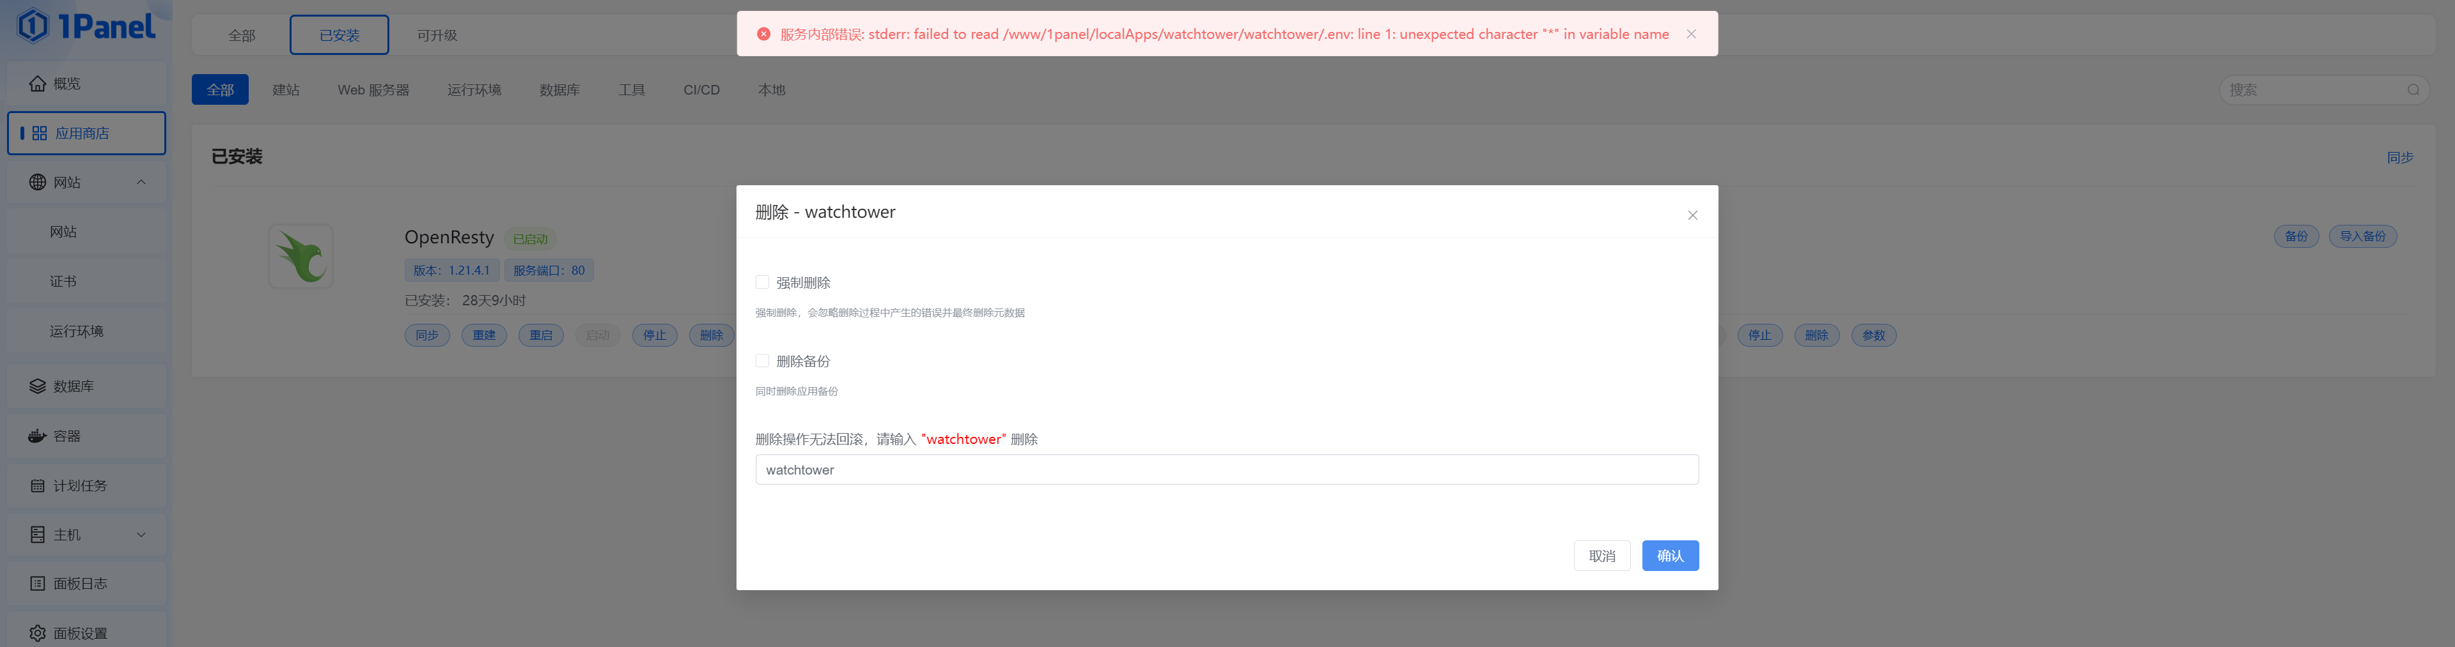Viewport: 2455px width, 647px height.
Task: Focus the 搜索 search box
Action: (2323, 89)
